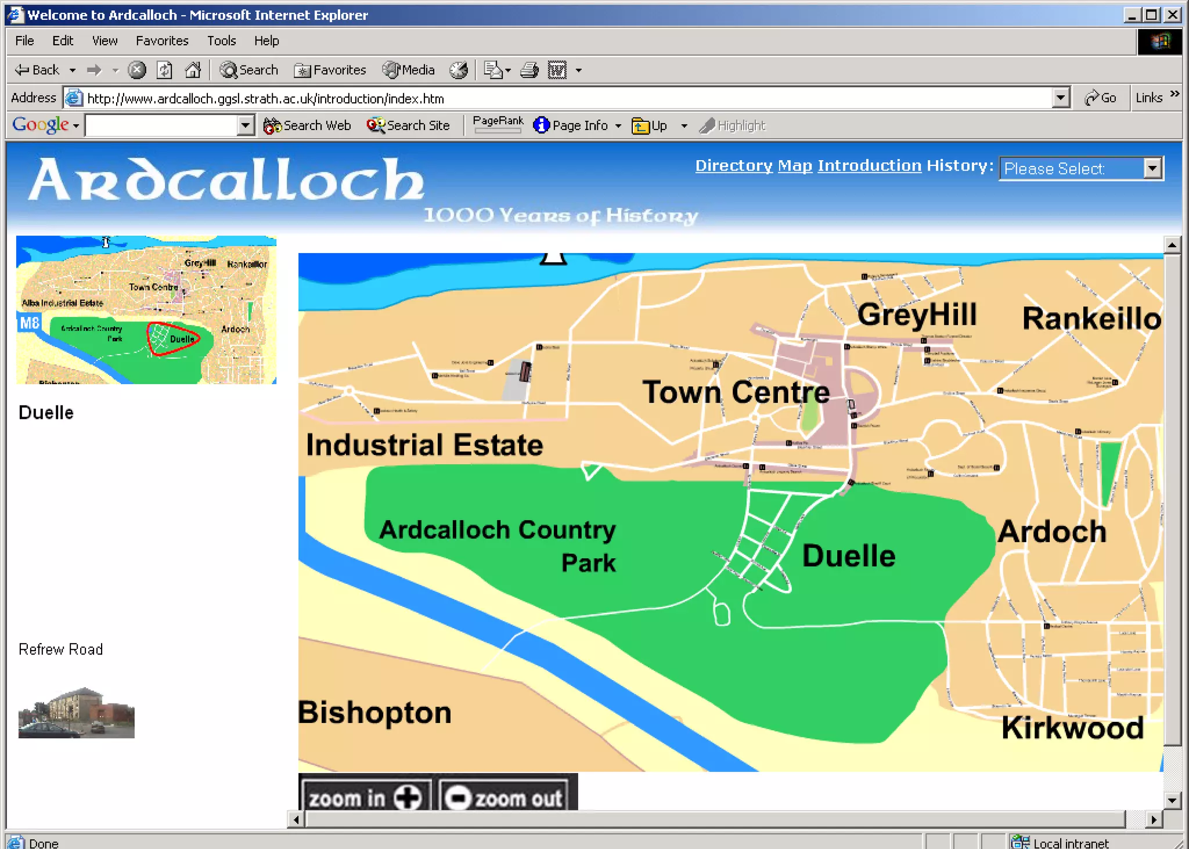
Task: Click the vertical scrollbar down arrow
Action: pyautogui.click(x=1172, y=800)
